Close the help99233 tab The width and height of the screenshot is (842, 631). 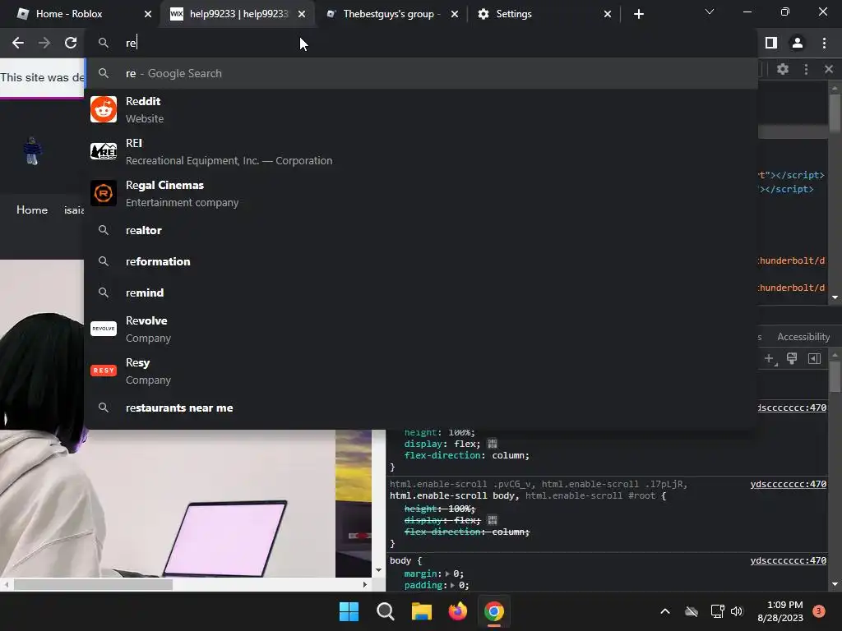[x=302, y=15]
